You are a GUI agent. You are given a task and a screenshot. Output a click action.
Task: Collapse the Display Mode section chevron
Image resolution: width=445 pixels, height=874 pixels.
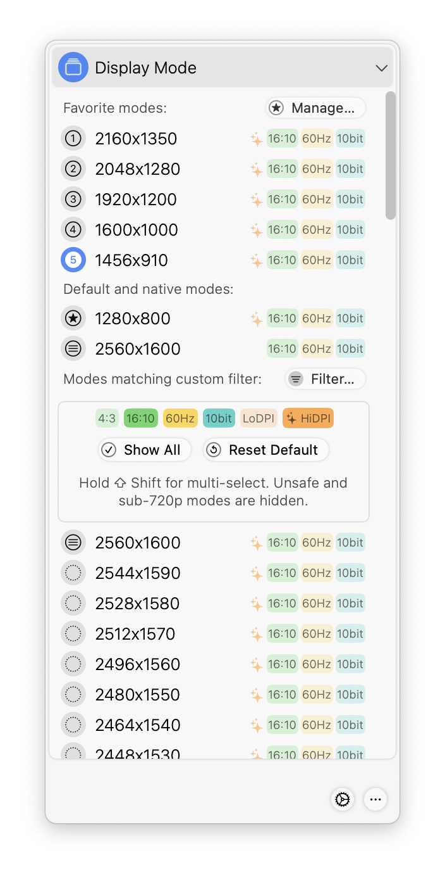[x=381, y=68]
